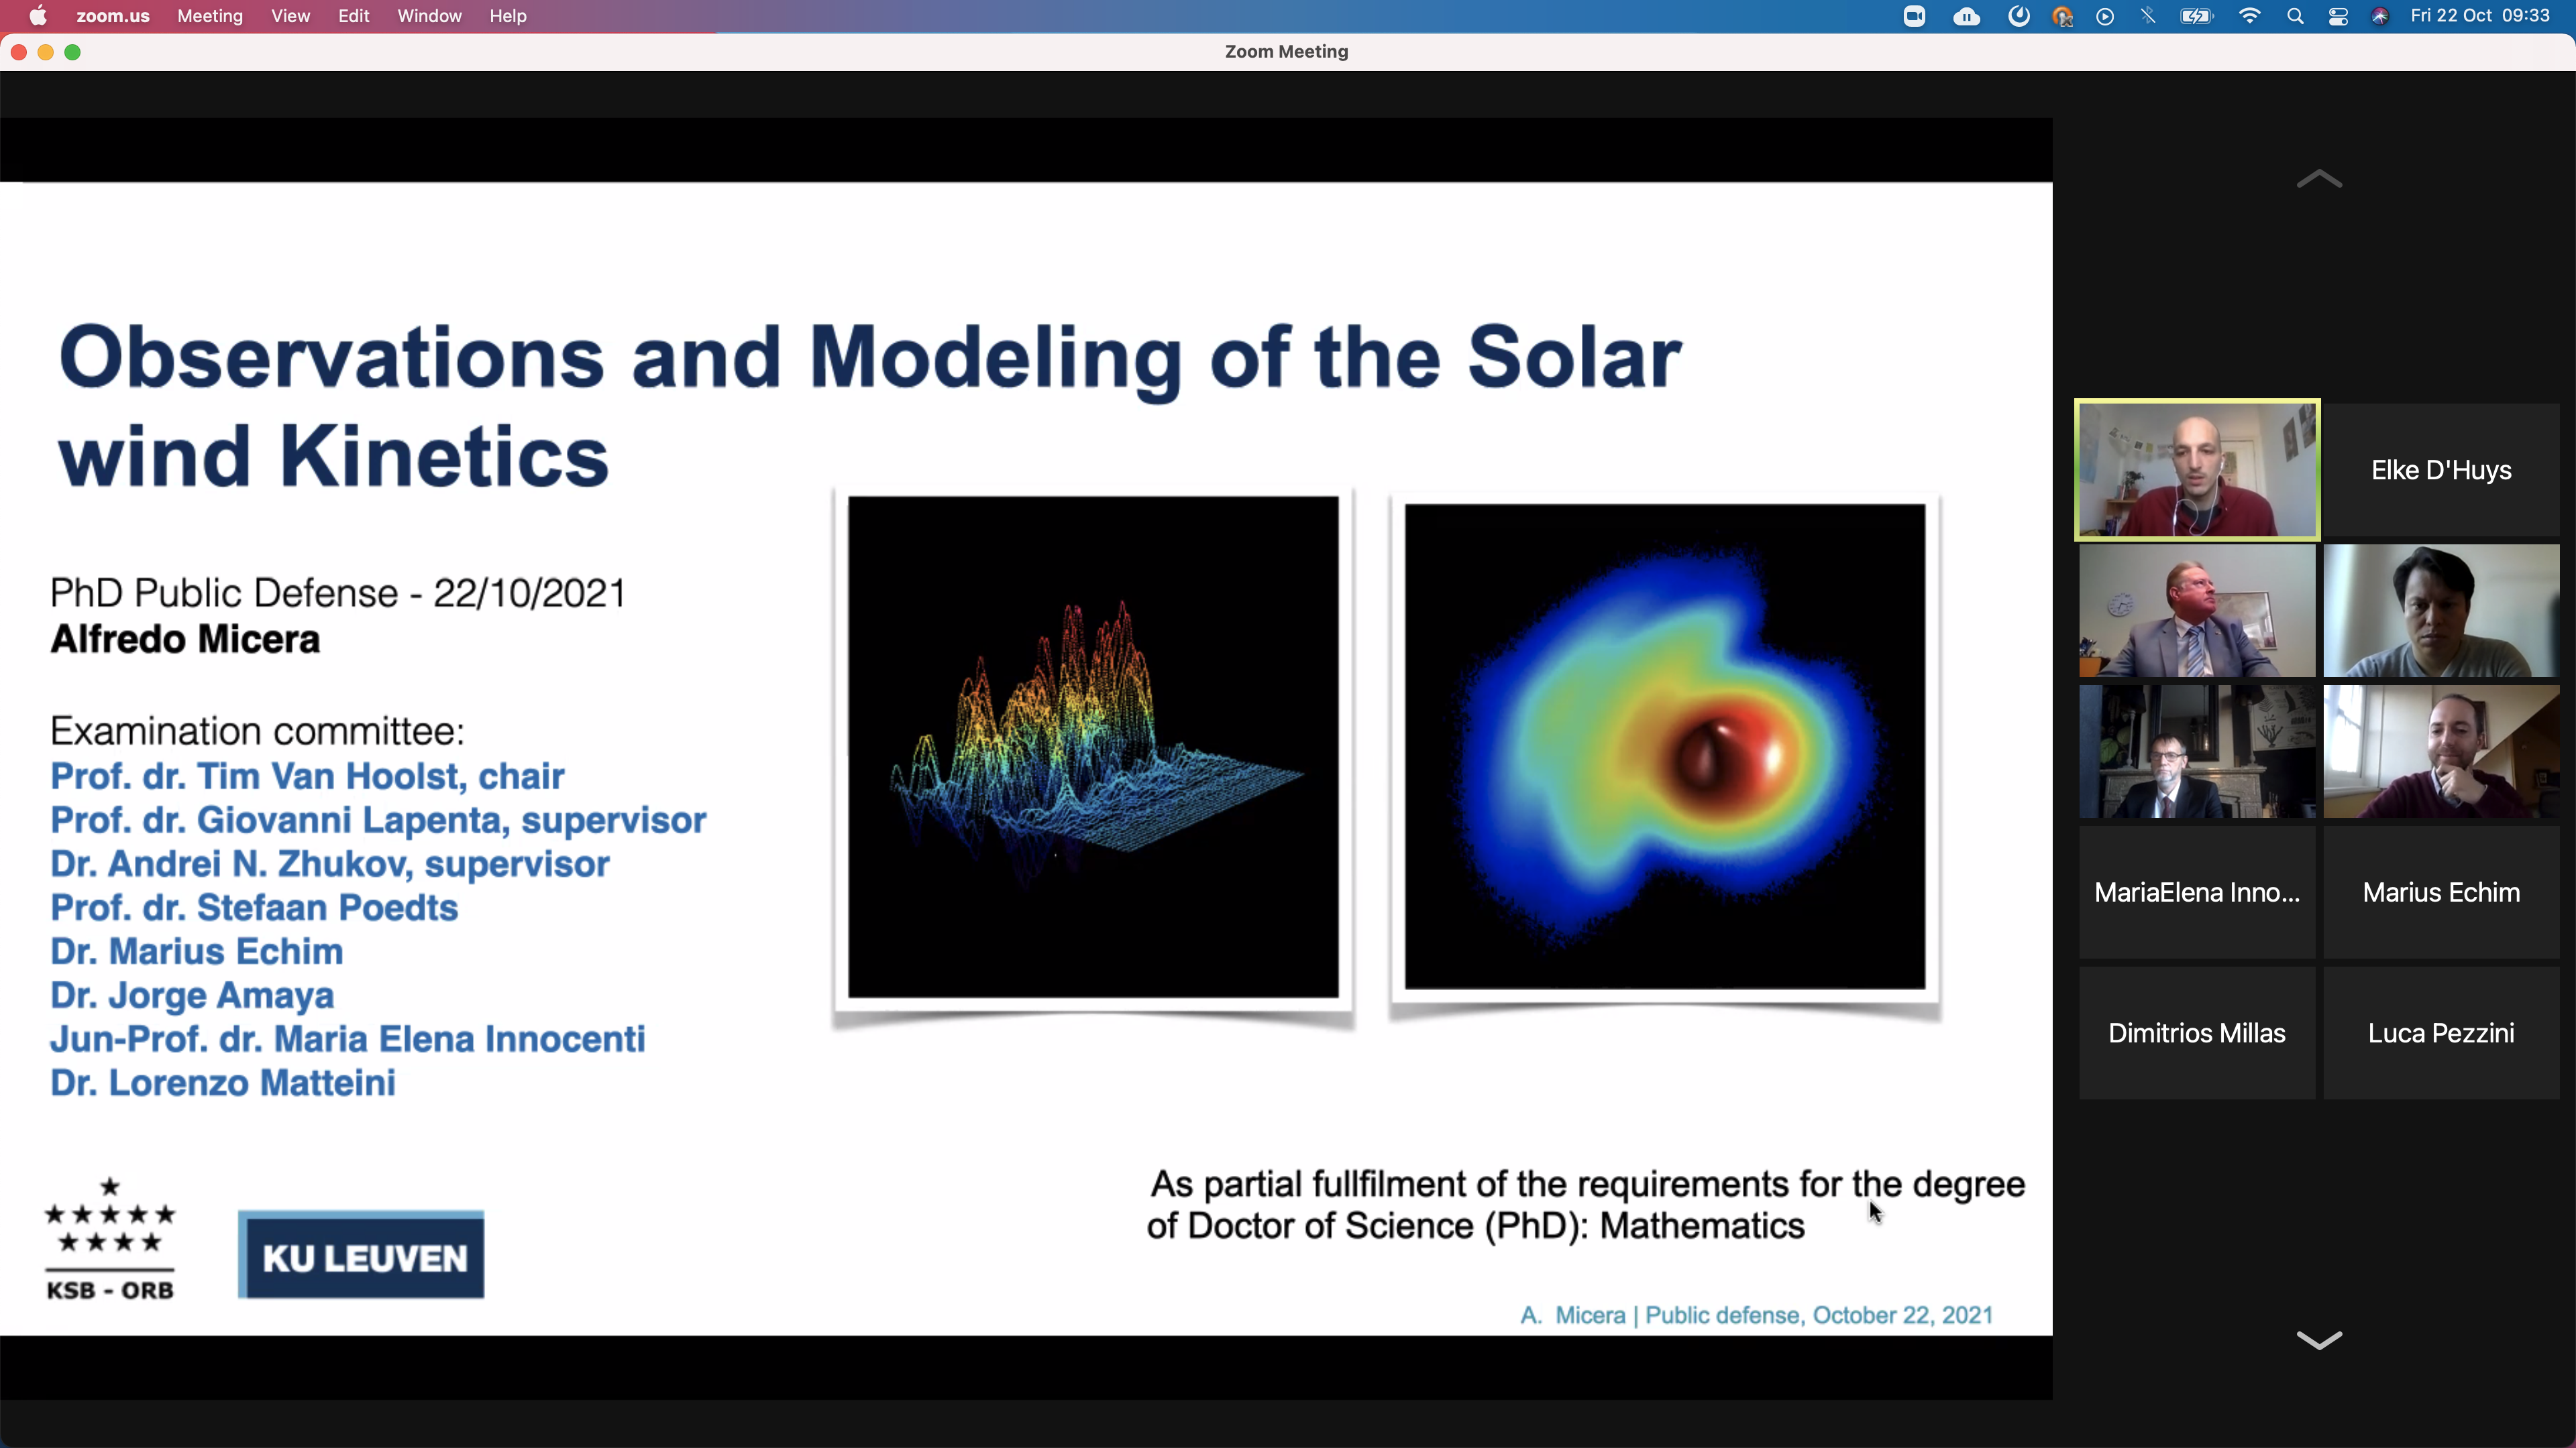Click the orange X menu bar icon

tap(2062, 16)
